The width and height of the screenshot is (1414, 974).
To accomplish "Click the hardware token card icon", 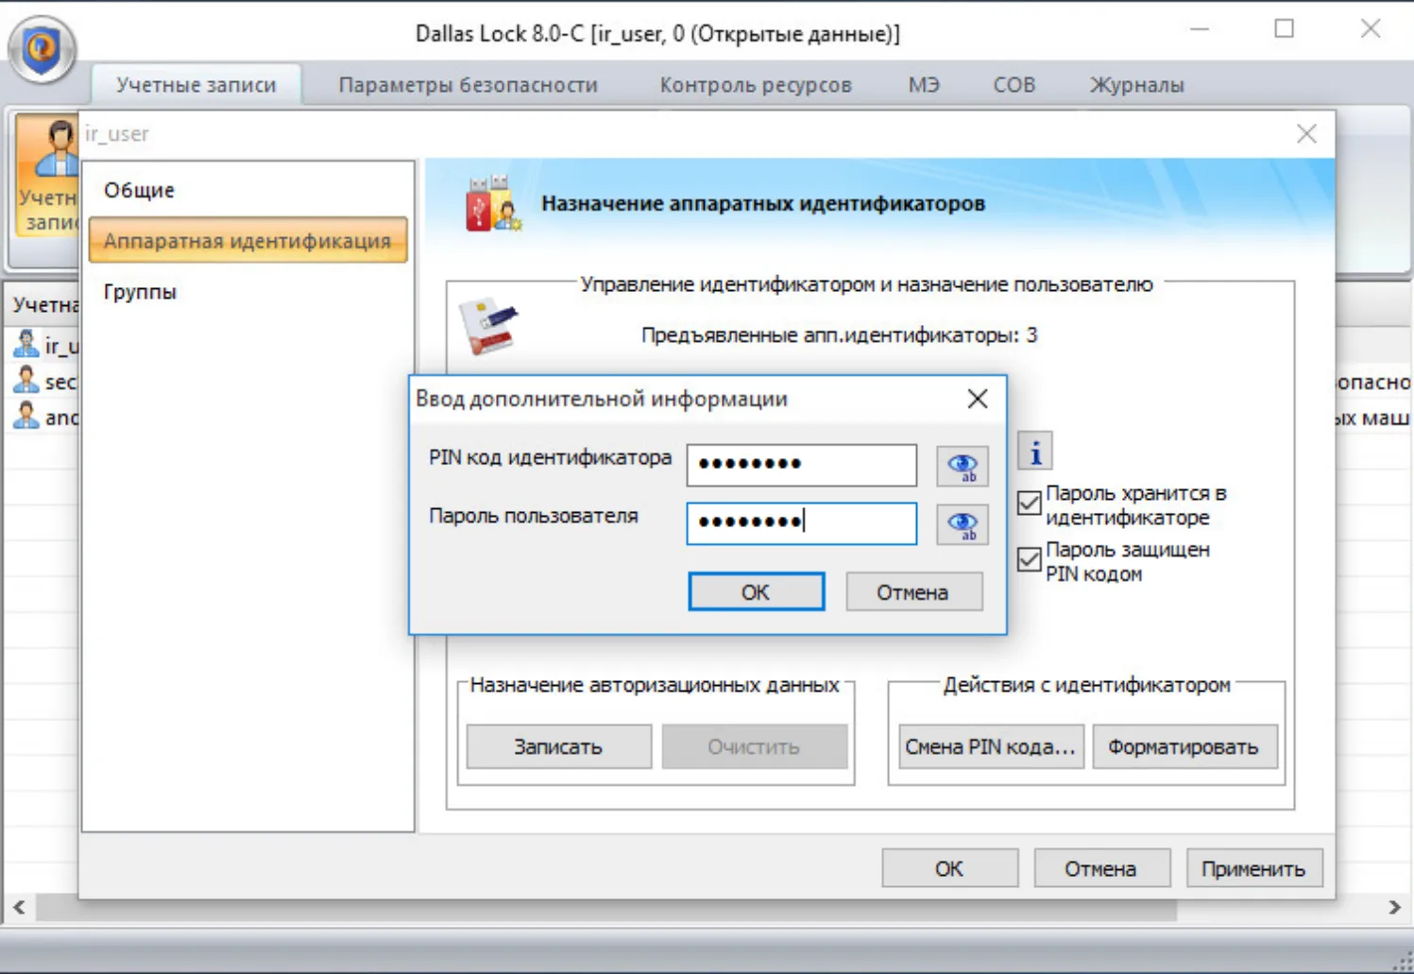I will tap(487, 325).
